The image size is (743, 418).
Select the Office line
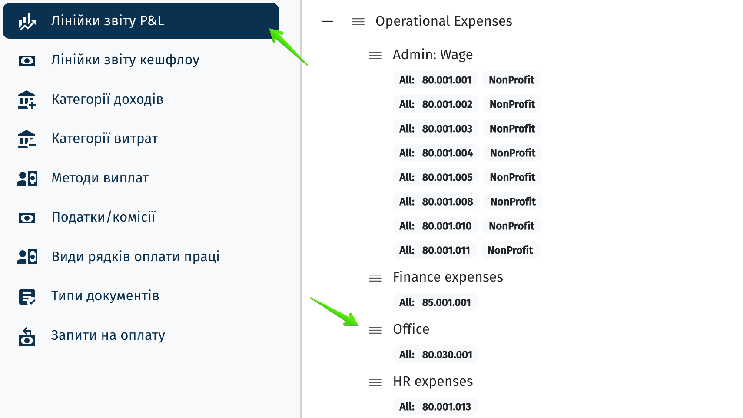click(411, 329)
